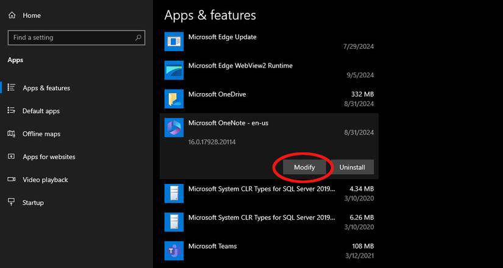The height and width of the screenshot is (268, 503).
Task: Click the Apps & features page heading
Action: tap(210, 15)
